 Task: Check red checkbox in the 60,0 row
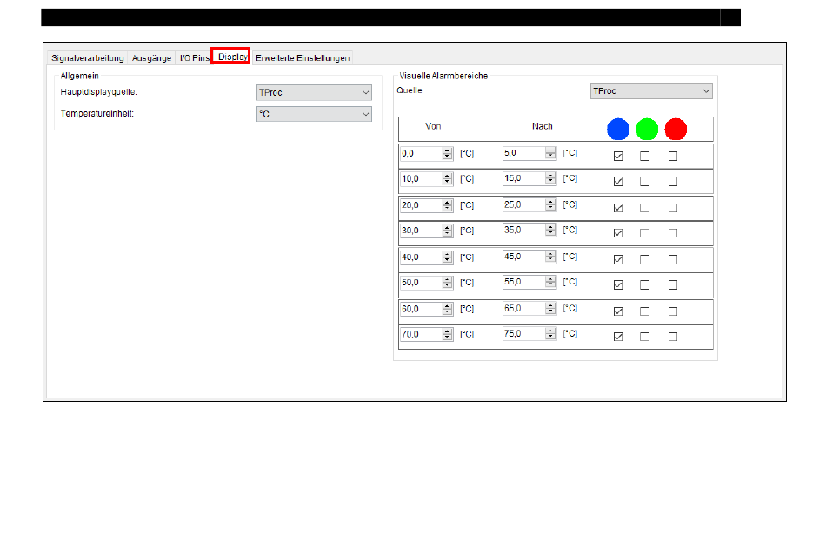coord(673,311)
